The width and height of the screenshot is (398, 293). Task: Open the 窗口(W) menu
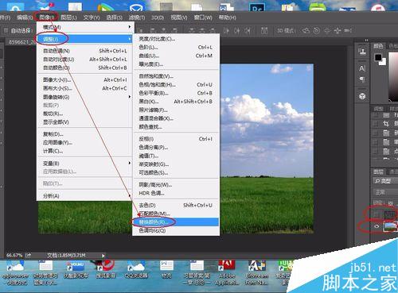tap(203, 17)
